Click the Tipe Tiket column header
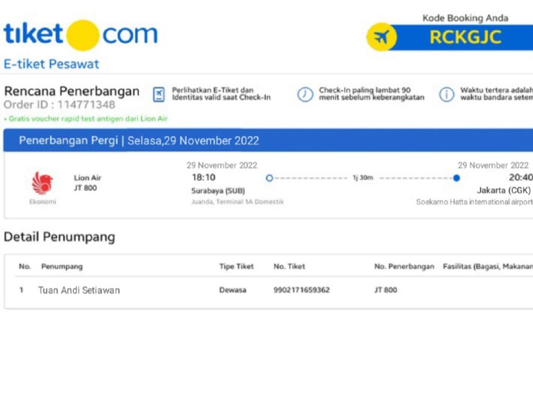The width and height of the screenshot is (533, 403). (237, 266)
